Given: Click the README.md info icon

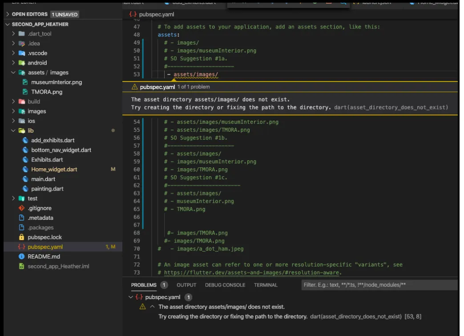Looking at the screenshot, I should [21, 257].
